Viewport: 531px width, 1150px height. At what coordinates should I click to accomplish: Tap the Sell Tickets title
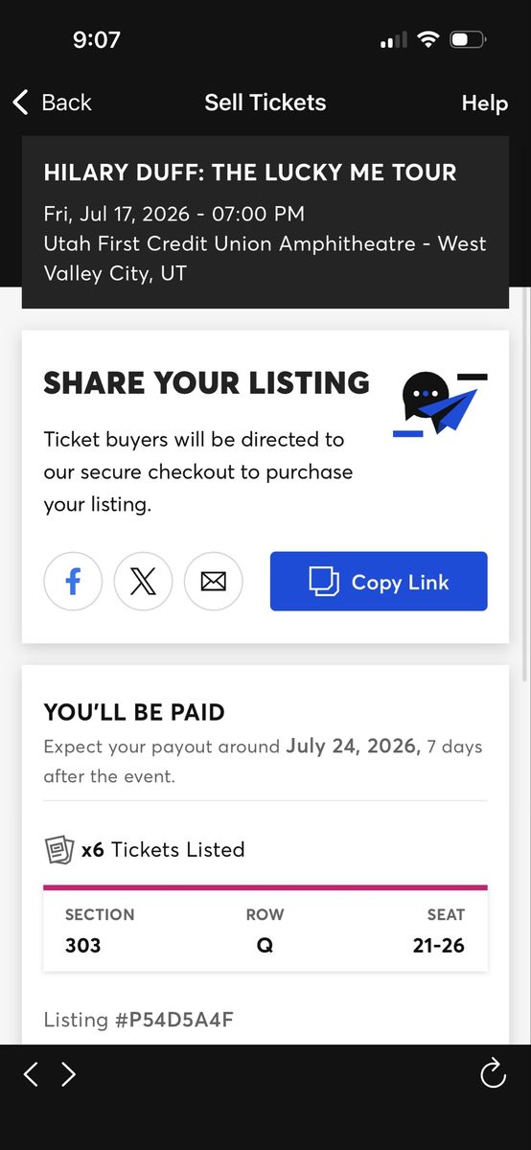point(265,103)
